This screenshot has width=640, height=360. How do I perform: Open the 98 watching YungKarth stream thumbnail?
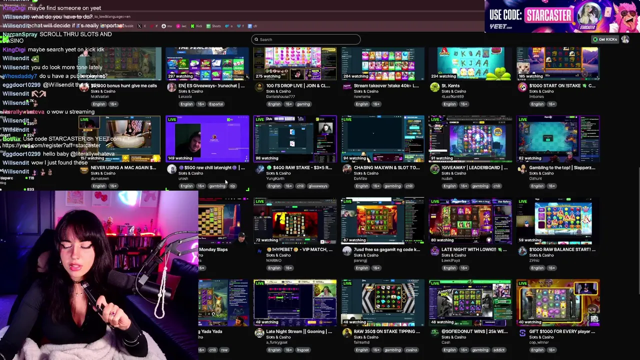[x=295, y=139]
